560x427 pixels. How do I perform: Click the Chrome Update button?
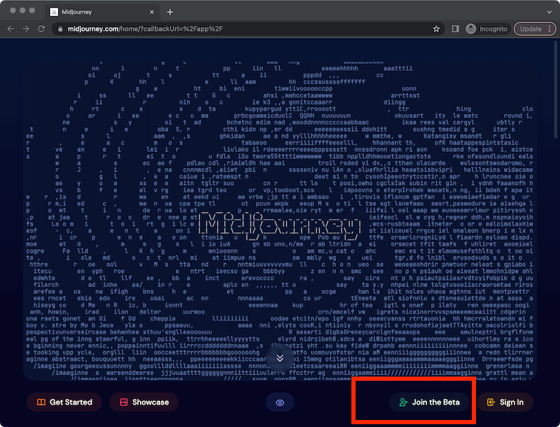click(530, 29)
